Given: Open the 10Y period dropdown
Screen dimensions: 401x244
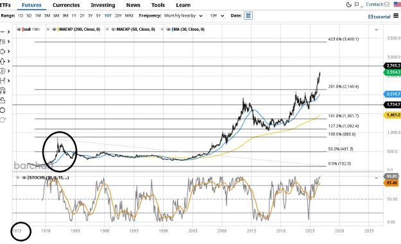Looking at the screenshot, I should point(217,15).
